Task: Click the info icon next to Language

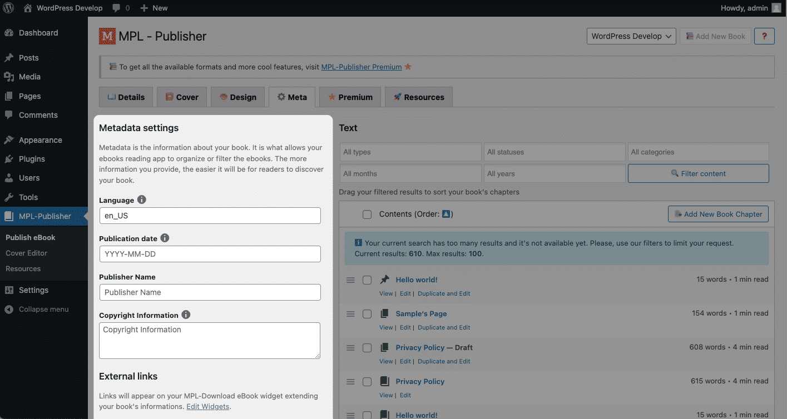Action: pos(142,199)
